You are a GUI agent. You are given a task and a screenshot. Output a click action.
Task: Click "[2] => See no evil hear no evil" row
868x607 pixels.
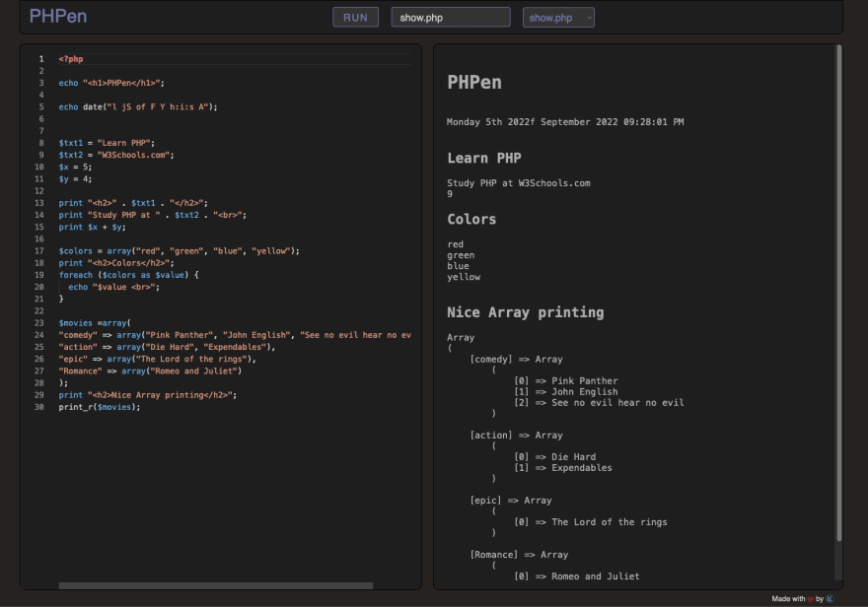click(x=599, y=402)
